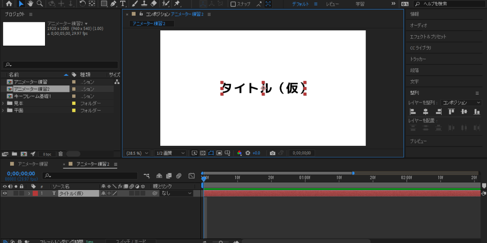The image size is (487, 243).
Task: Create a new composition icon
Action: [x=24, y=154]
